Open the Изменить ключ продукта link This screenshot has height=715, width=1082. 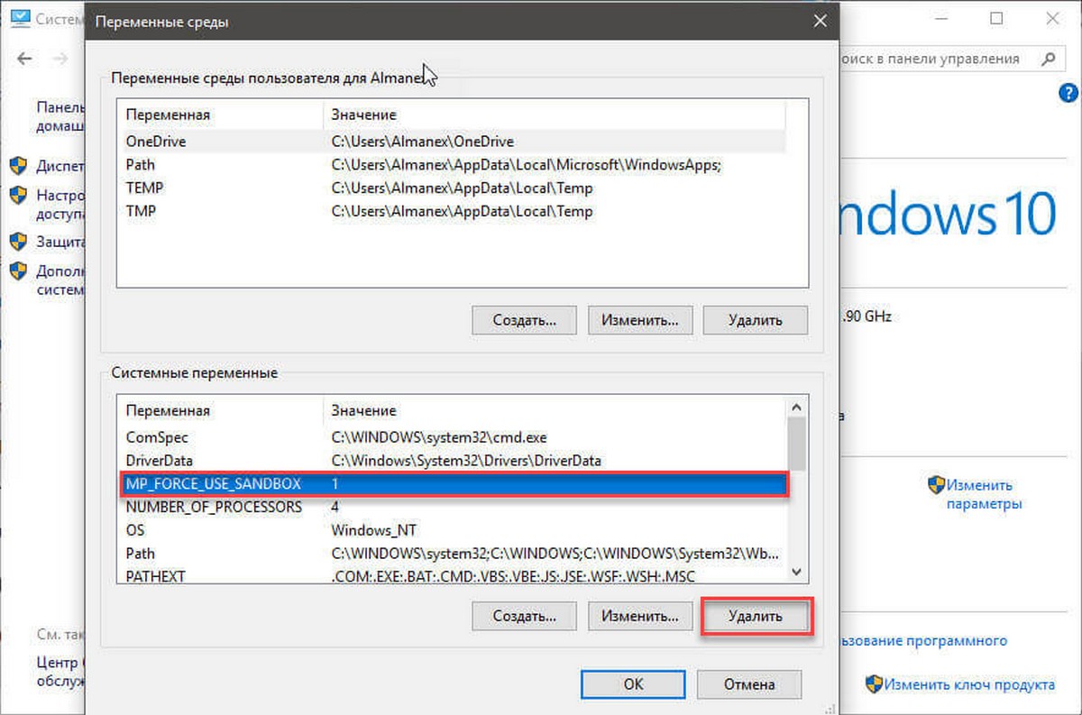click(969, 684)
